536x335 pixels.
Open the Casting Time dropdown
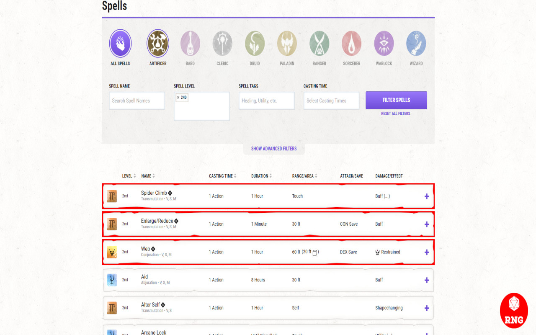(x=331, y=100)
